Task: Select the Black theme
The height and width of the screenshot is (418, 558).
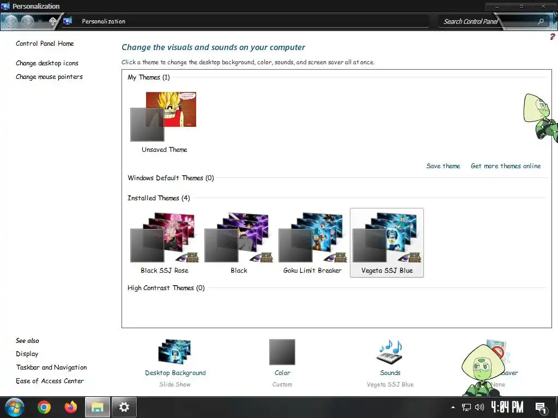Action: point(239,243)
